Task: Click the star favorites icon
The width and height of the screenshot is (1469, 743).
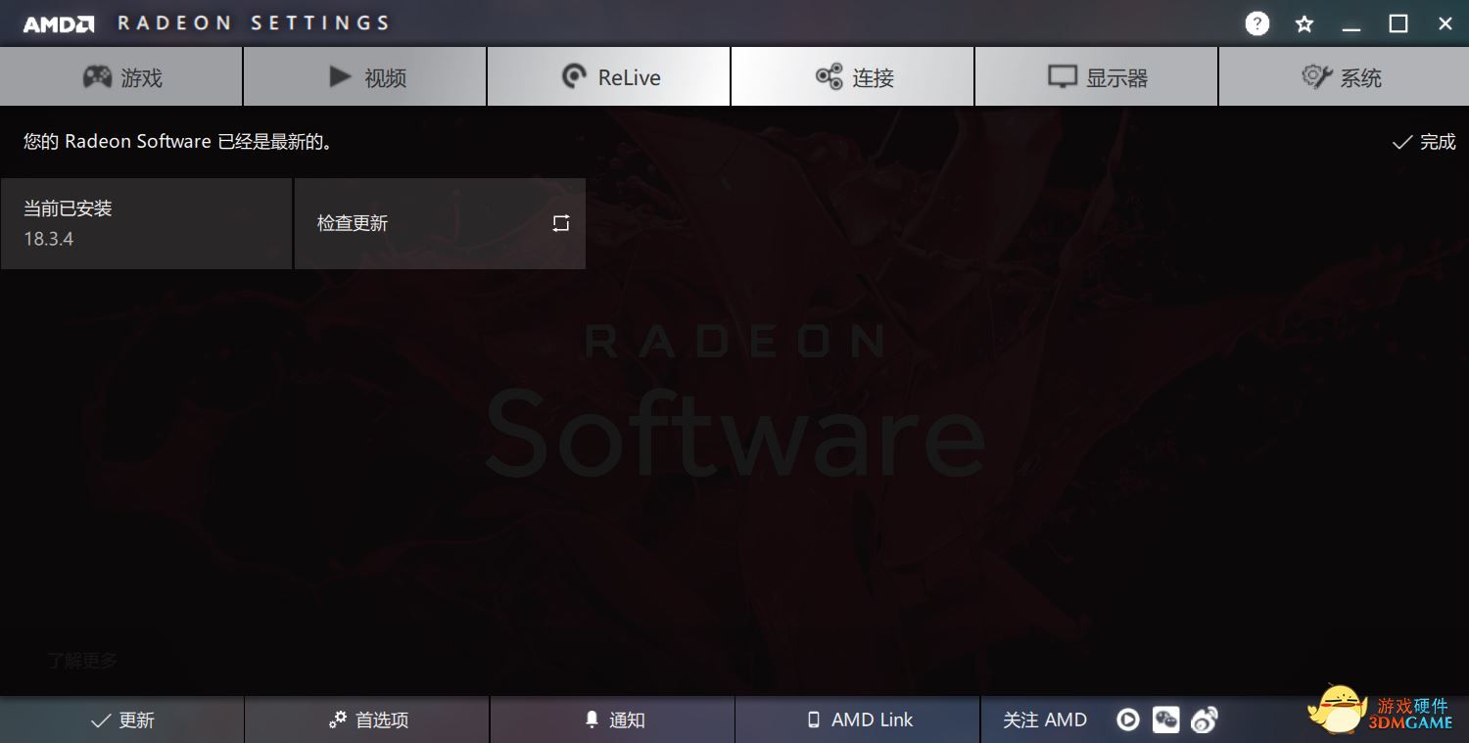Action: click(x=1304, y=23)
